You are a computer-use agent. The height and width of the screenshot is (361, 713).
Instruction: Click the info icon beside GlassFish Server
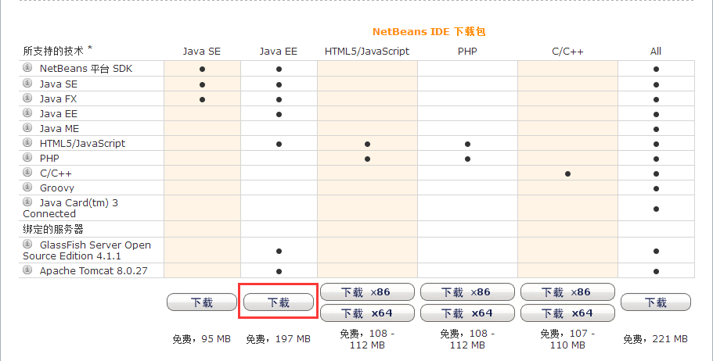coord(27,244)
